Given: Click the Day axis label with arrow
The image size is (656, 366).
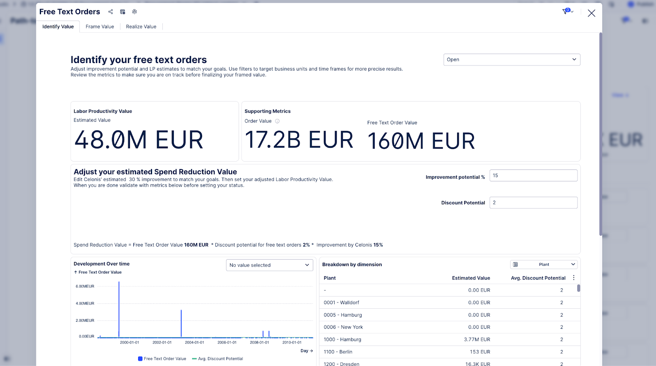Looking at the screenshot, I should pyautogui.click(x=306, y=351).
